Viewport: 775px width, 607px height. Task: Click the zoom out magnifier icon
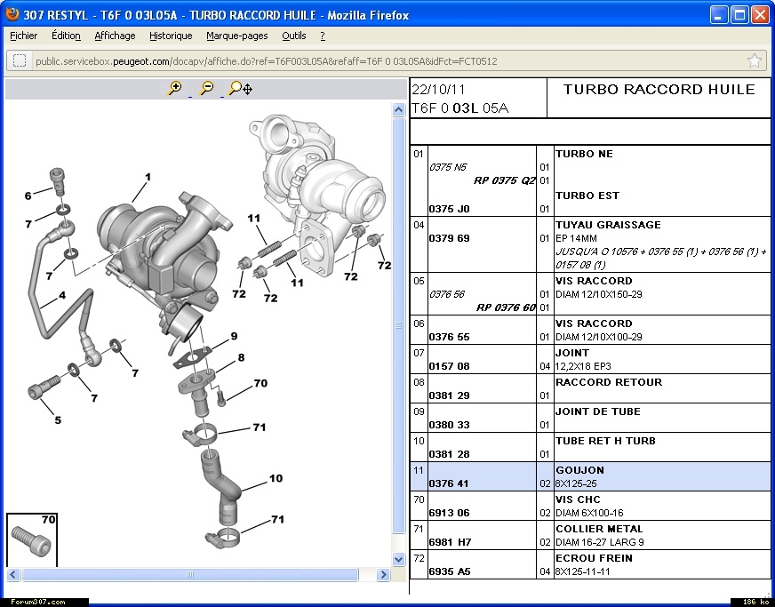point(206,88)
